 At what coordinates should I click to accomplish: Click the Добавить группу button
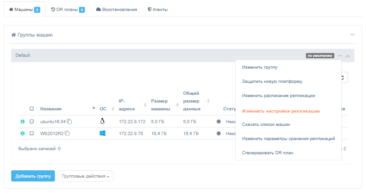33,176
